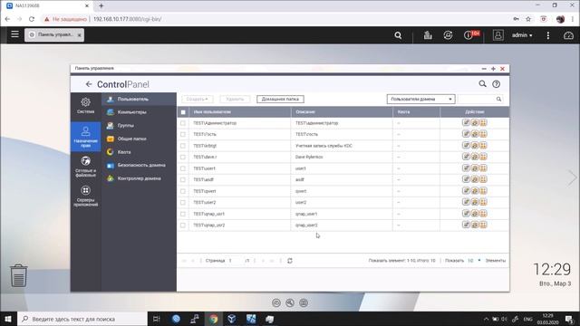This screenshot has height=326, width=580.
Task: Check the TEST\Гость row checkbox
Action: [183, 134]
